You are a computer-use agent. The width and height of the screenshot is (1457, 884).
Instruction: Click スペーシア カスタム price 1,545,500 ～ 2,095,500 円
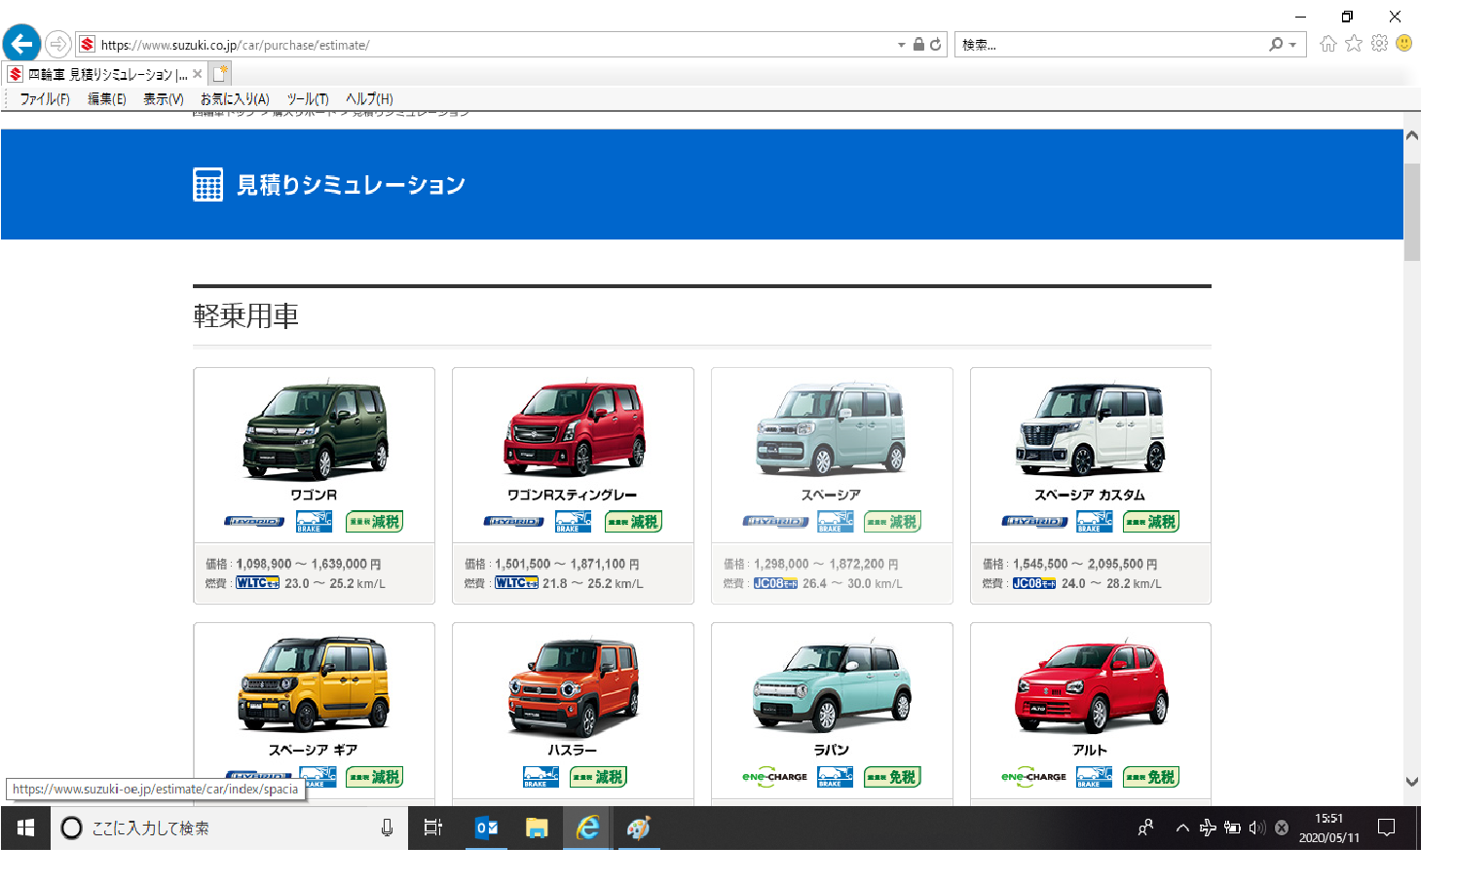(x=1085, y=564)
